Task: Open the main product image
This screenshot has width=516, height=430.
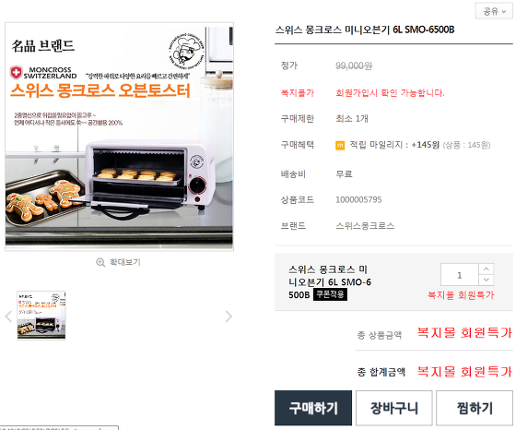Action: click(x=119, y=137)
